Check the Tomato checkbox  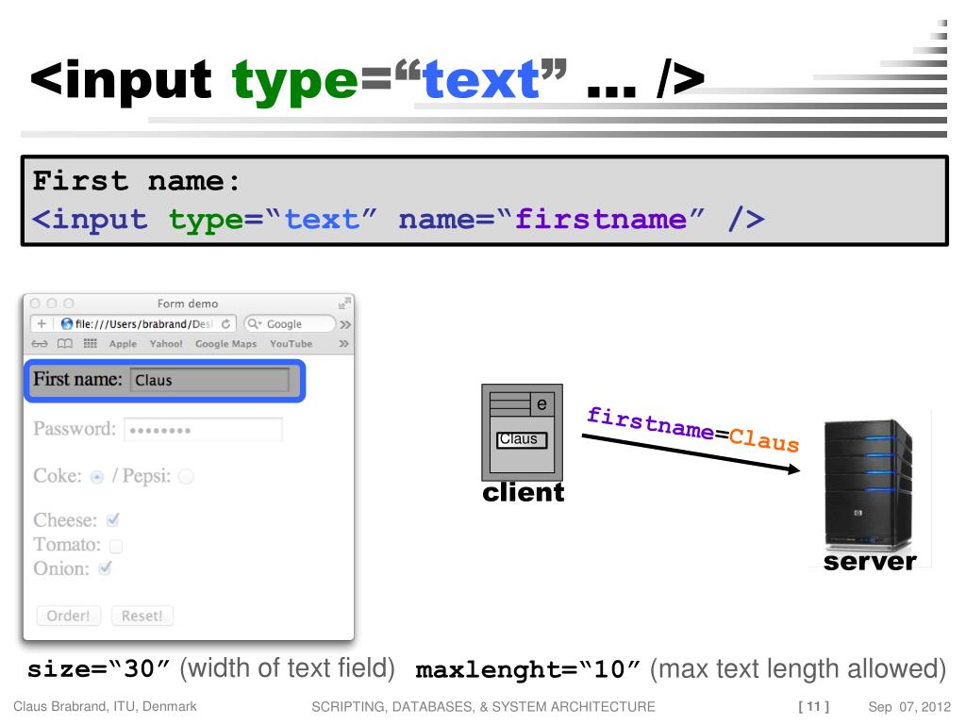point(116,546)
